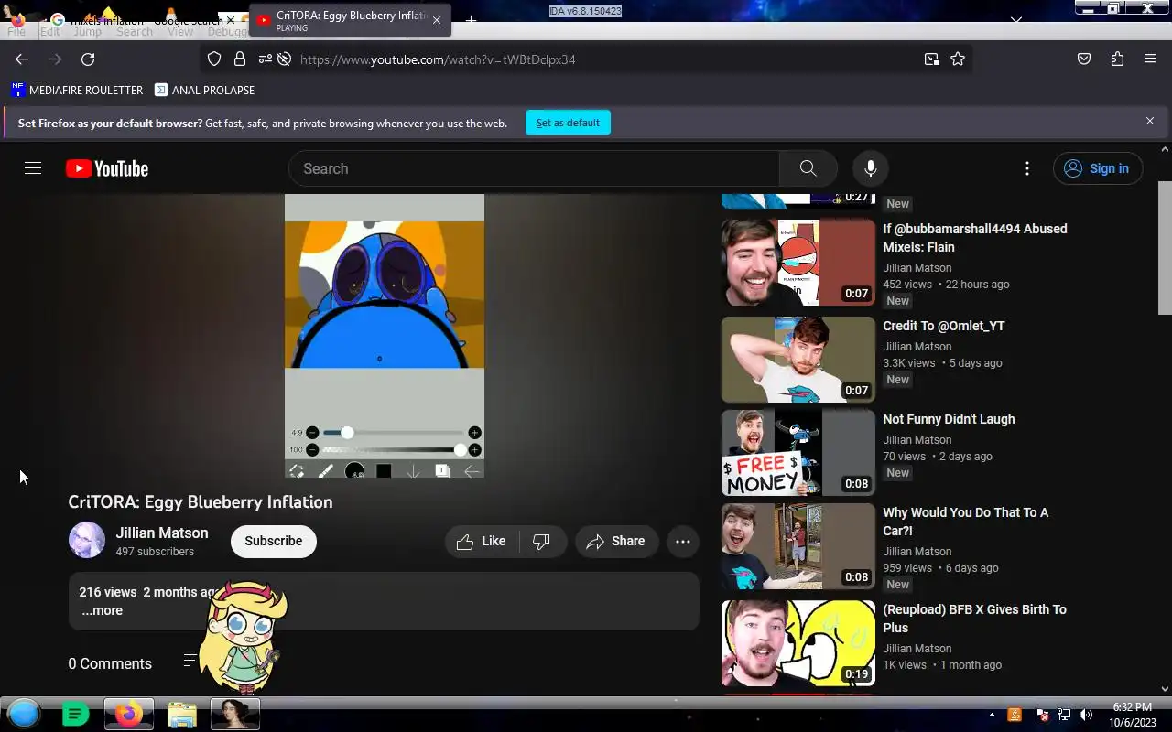Viewport: 1172px width, 732px height.
Task: Focus the YouTube search box
Action: (x=534, y=168)
